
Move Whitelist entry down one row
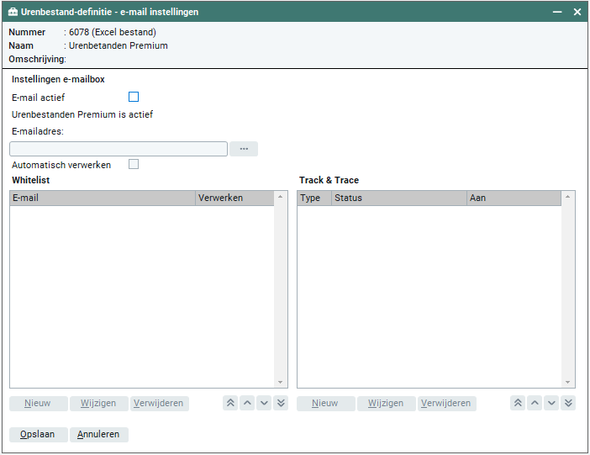click(264, 404)
